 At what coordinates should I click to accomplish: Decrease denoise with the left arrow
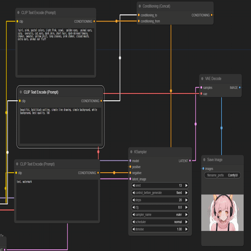pyautogui.click(x=133, y=229)
